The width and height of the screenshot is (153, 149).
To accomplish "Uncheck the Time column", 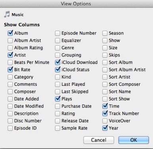I will [105, 106].
